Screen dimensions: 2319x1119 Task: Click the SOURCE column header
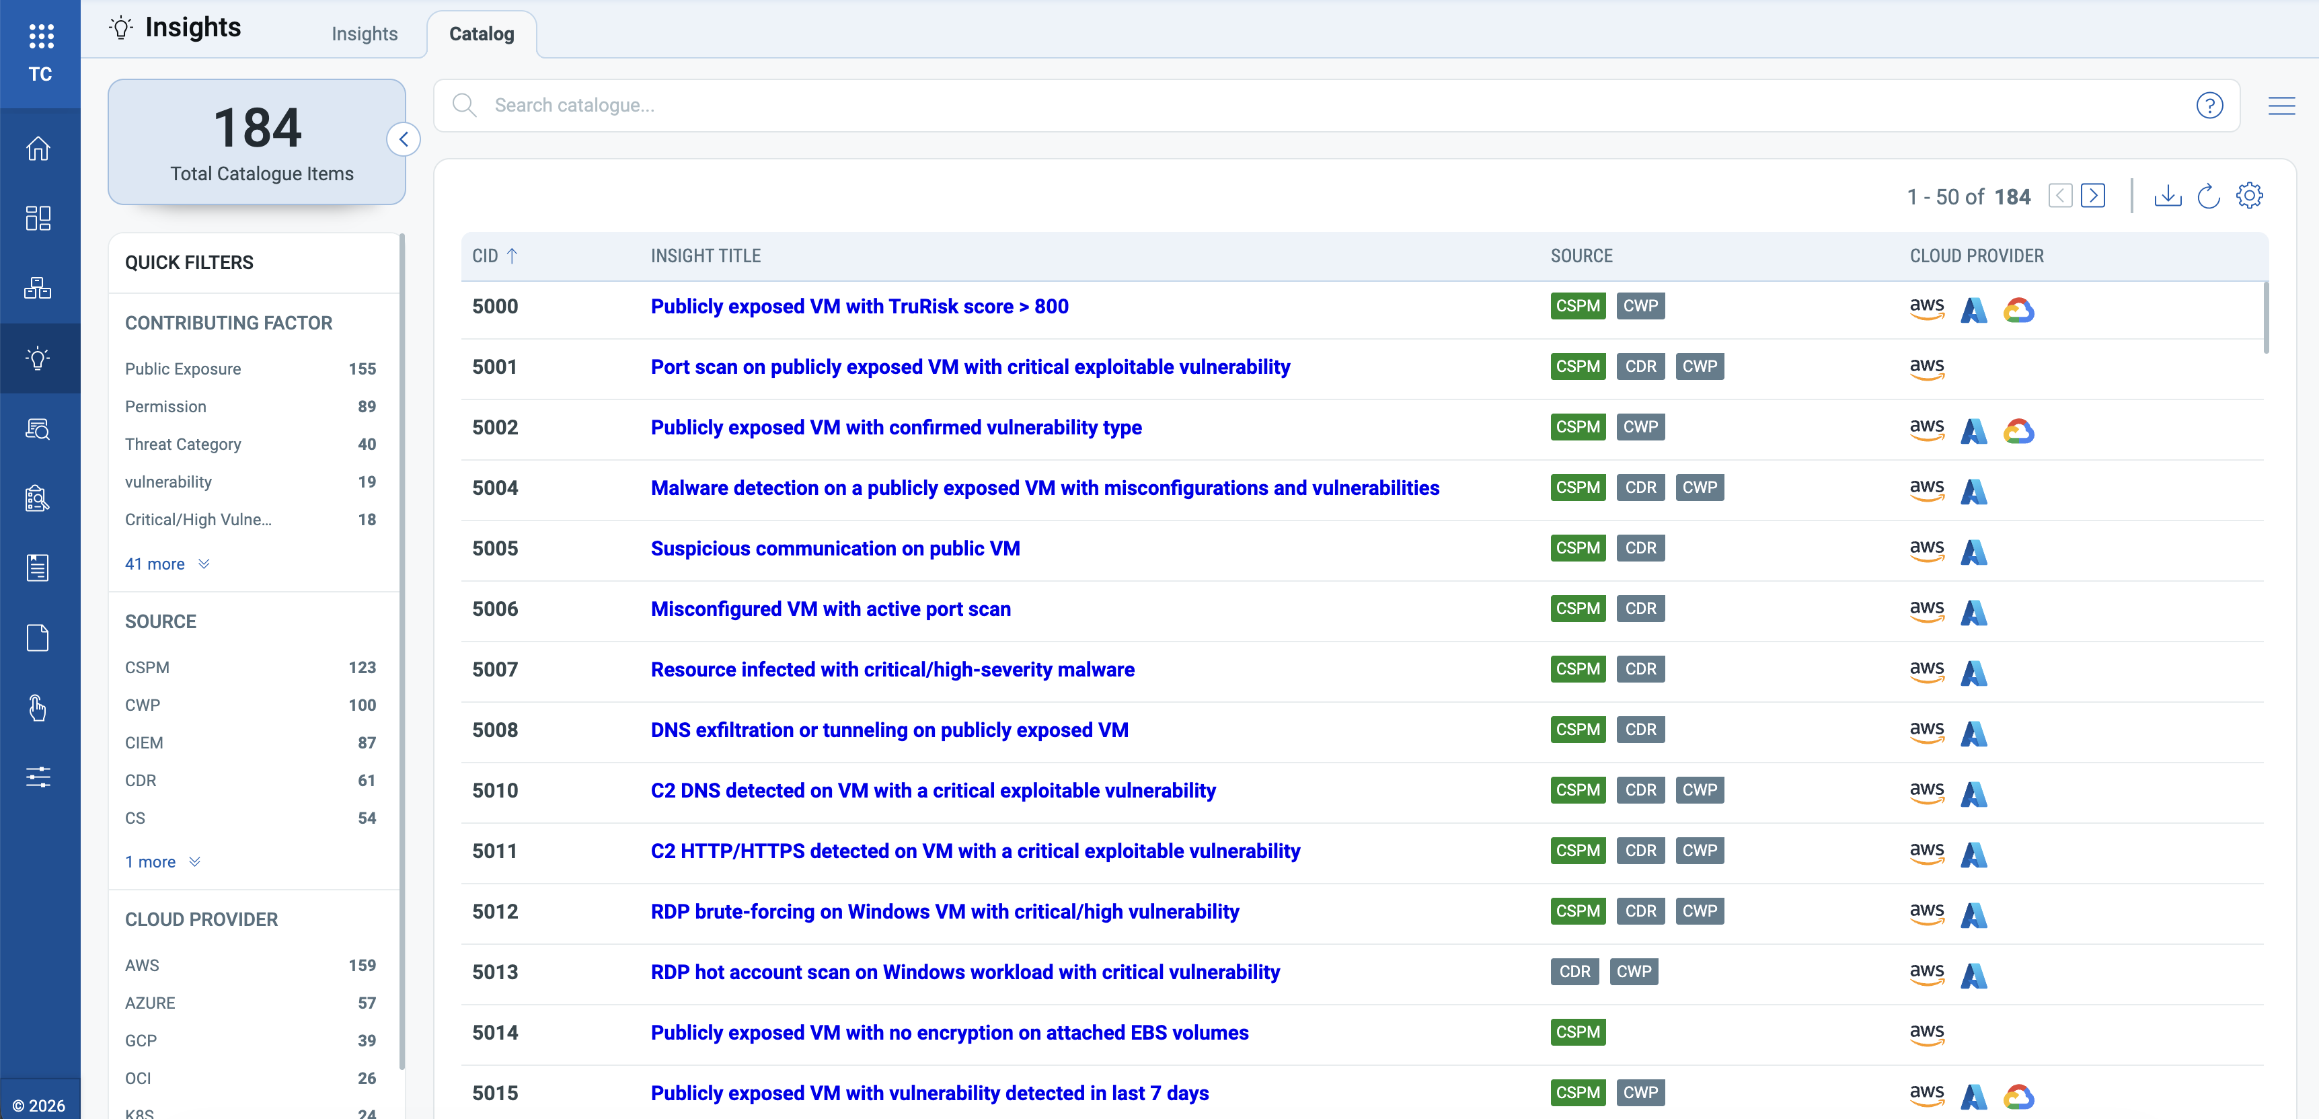(x=1581, y=256)
